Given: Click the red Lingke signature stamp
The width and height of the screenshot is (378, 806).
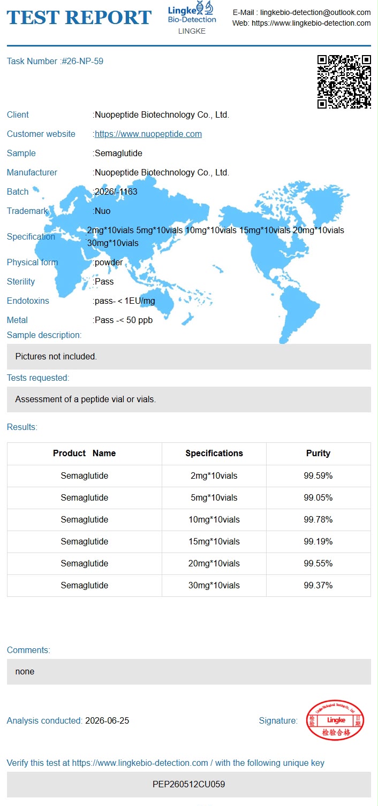Looking at the screenshot, I should (336, 720).
